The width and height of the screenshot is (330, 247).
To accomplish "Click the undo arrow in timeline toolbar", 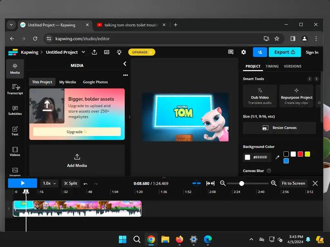I will pyautogui.click(x=85, y=184).
